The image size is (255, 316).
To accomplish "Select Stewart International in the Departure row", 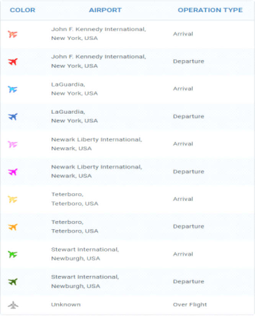I will pyautogui.click(x=85, y=277).
